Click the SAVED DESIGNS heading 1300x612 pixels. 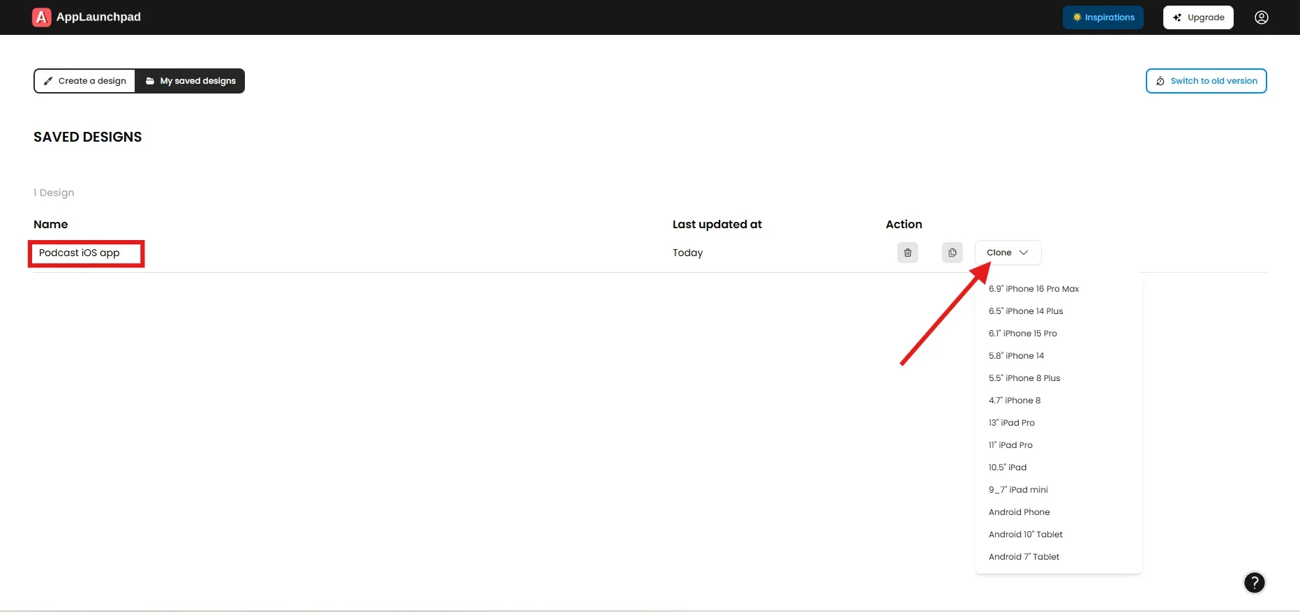click(88, 137)
